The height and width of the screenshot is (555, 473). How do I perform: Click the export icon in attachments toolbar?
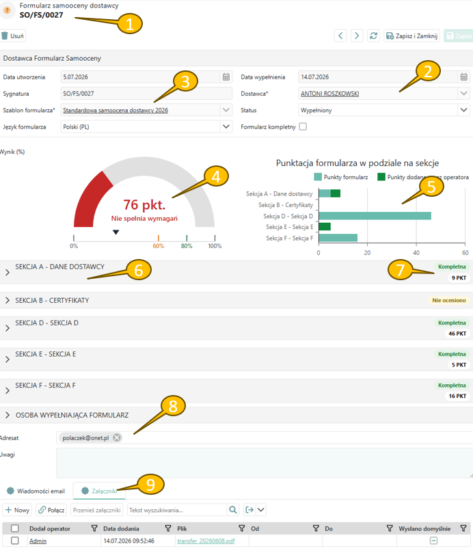pyautogui.click(x=249, y=510)
